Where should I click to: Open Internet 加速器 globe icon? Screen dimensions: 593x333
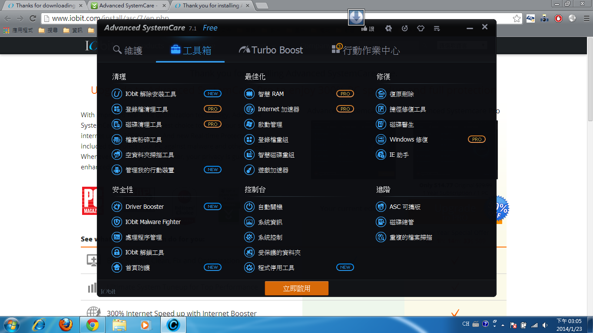(x=249, y=109)
